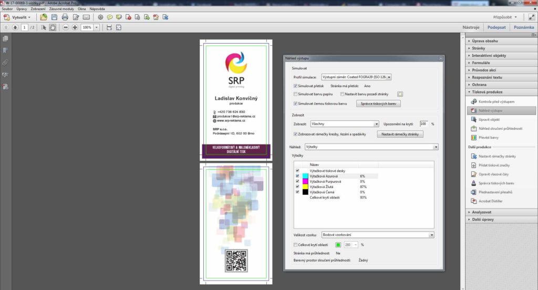Activate the hand pan tool
Screen dimensions: 538x290
pos(53,27)
